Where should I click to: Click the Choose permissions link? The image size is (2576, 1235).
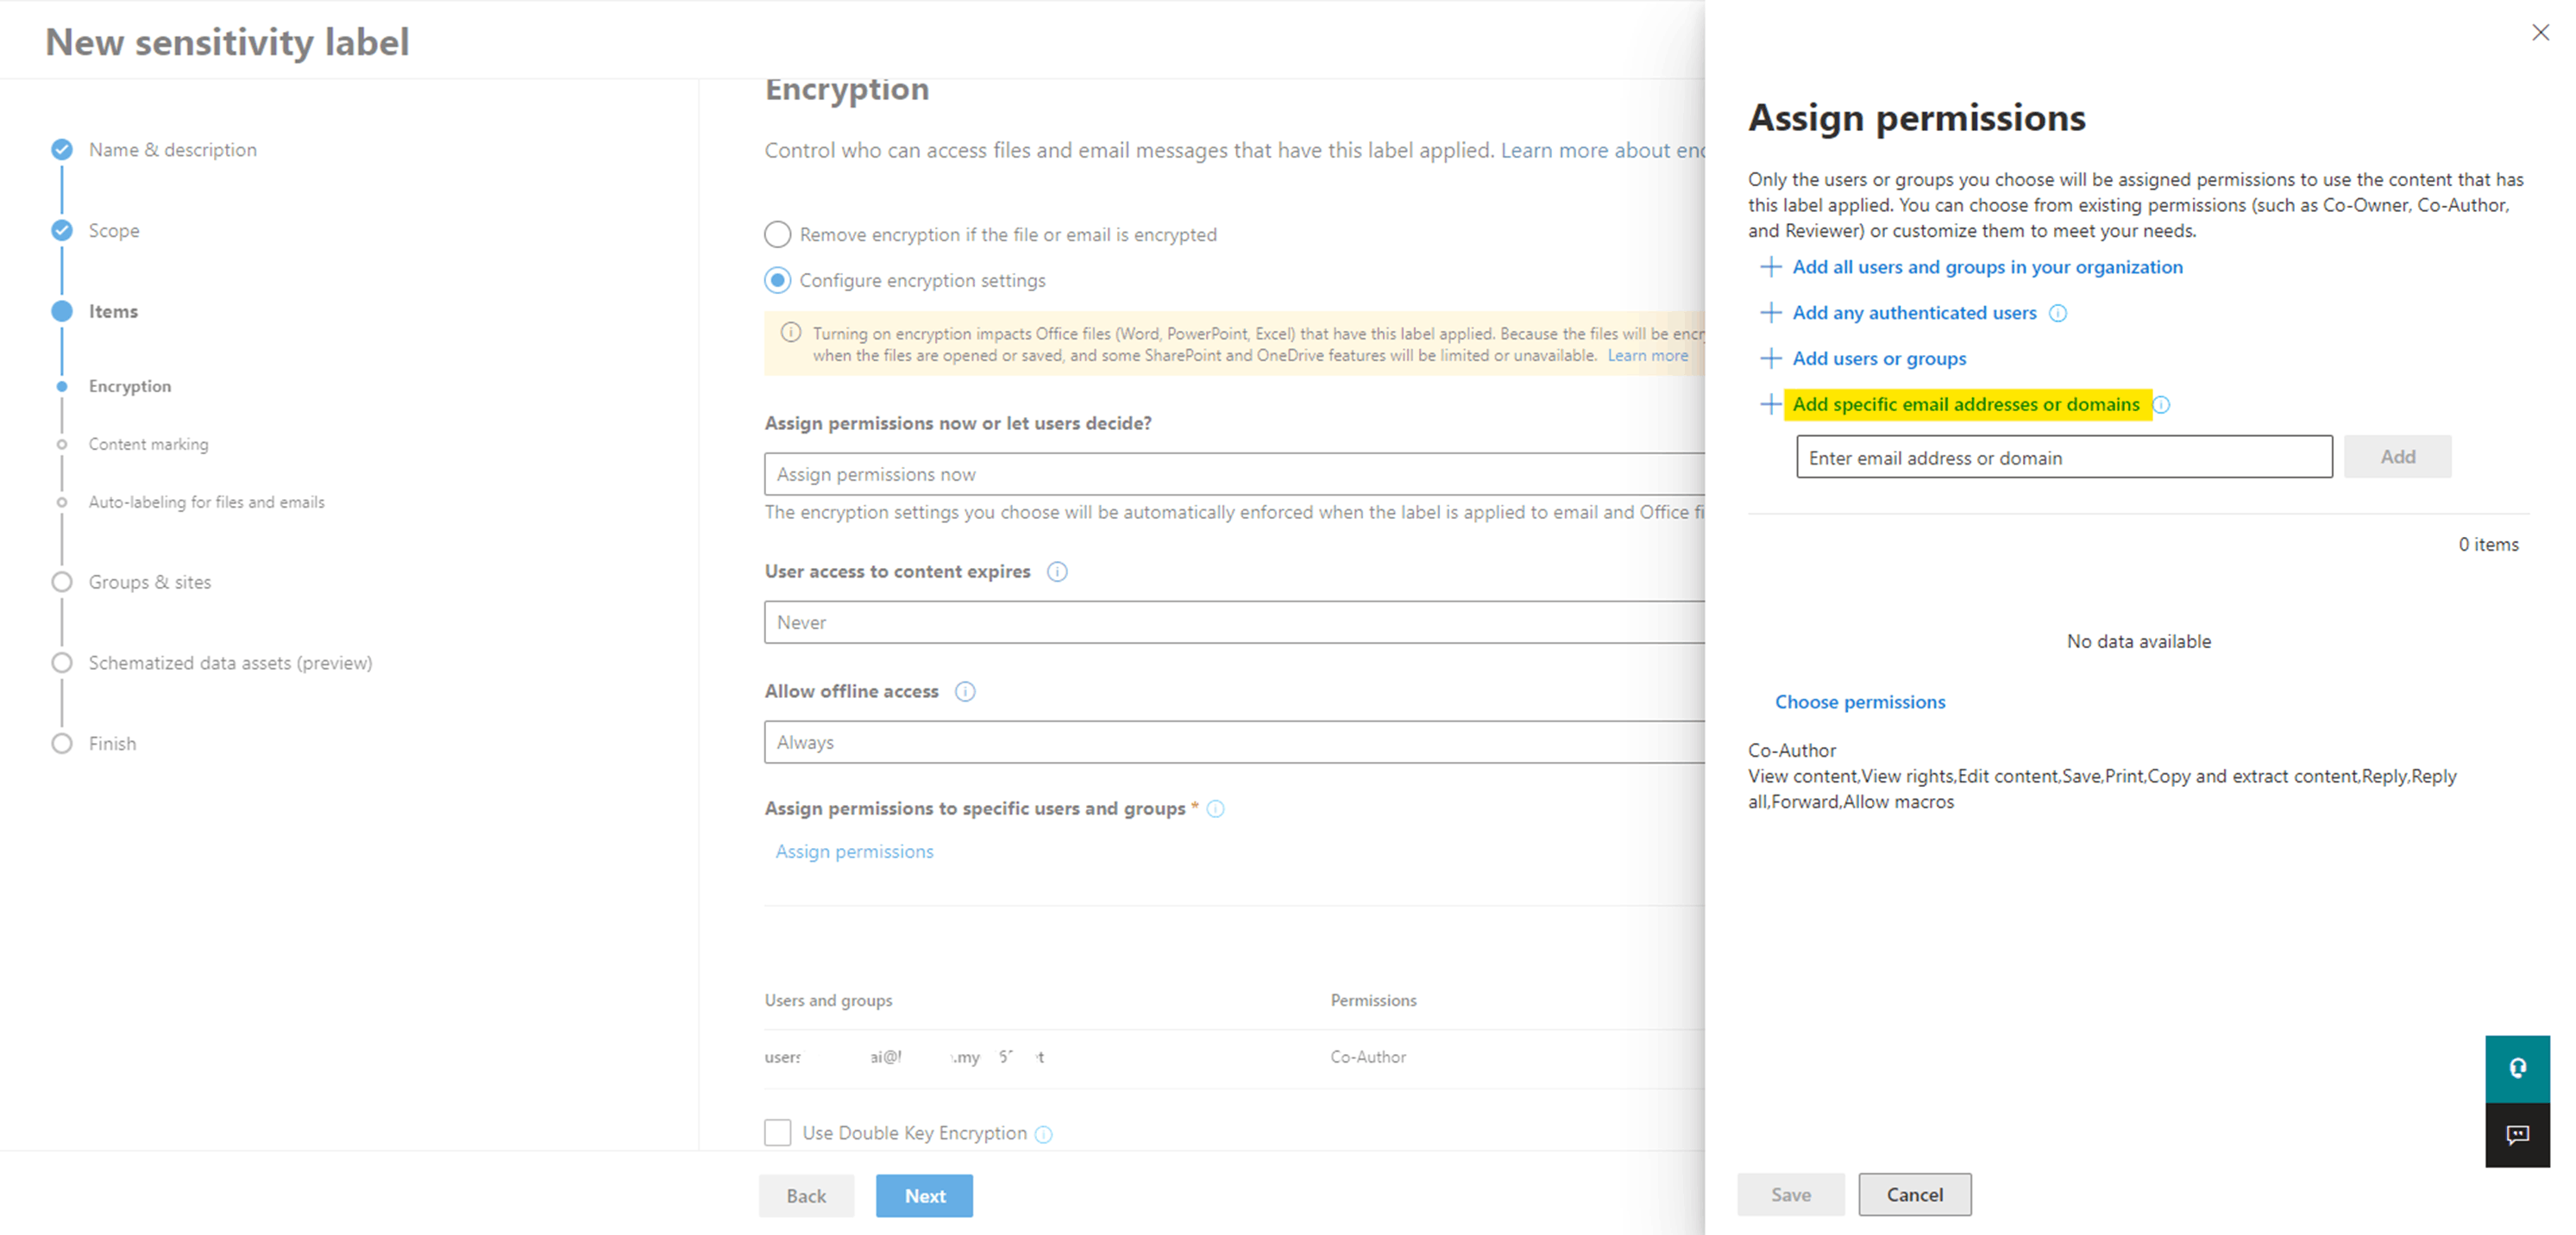coord(1860,702)
